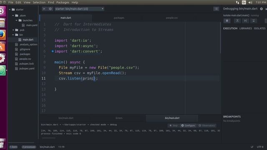This screenshot has height=150, width=267.
Task: Select the italic bin/main.dart console tab
Action: (x=172, y=118)
